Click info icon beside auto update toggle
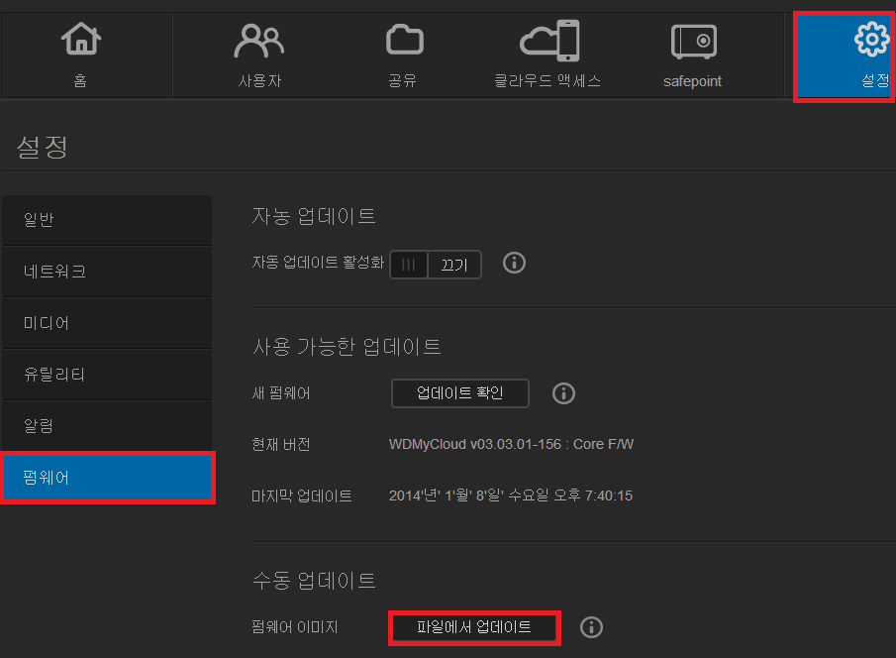 point(514,263)
